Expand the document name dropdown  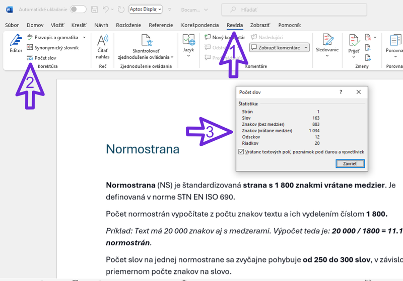206,10
